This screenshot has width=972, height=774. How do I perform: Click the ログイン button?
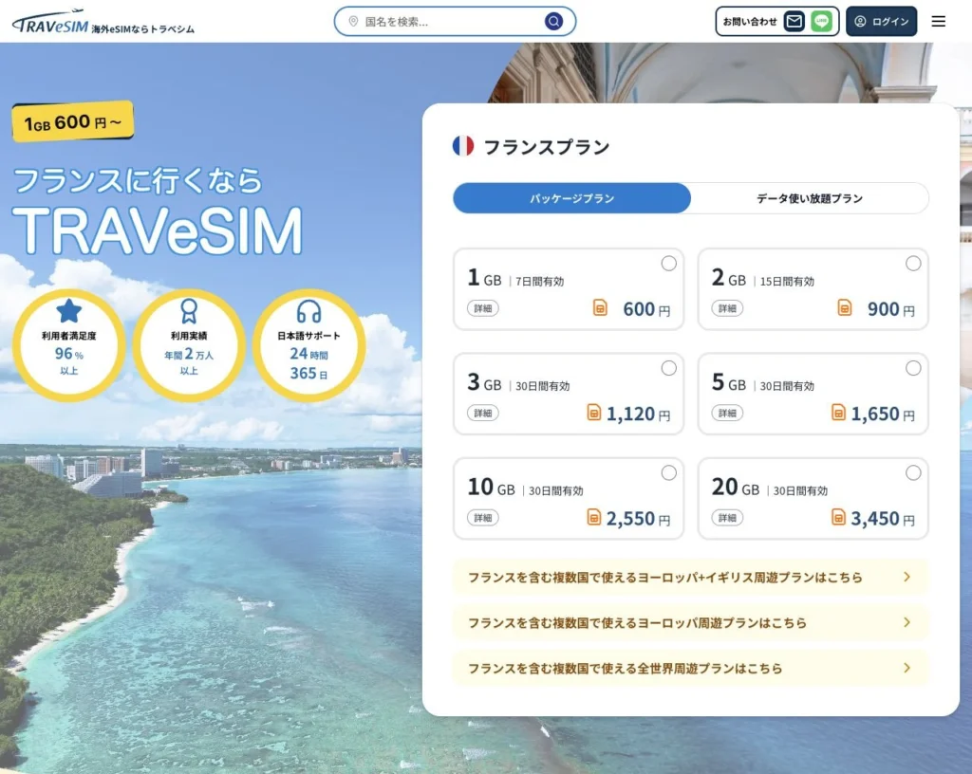[x=882, y=22]
